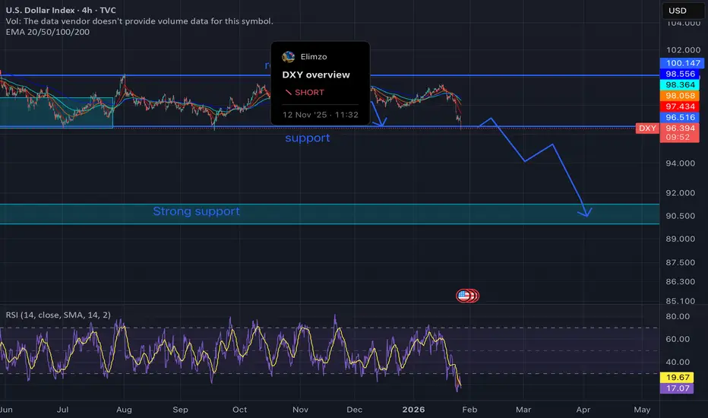Click the Aug label on time axis

click(x=124, y=410)
